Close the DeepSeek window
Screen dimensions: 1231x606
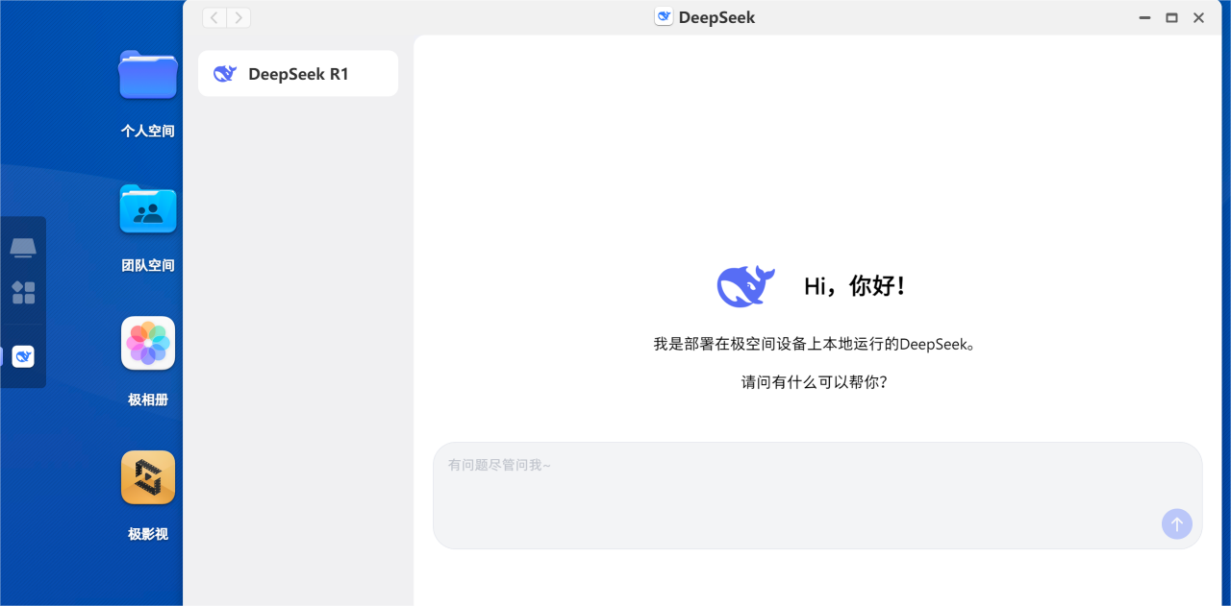tap(1198, 17)
